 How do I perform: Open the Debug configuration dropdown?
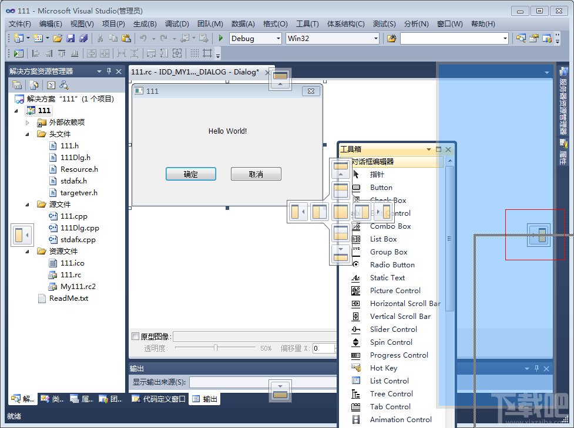pyautogui.click(x=278, y=38)
